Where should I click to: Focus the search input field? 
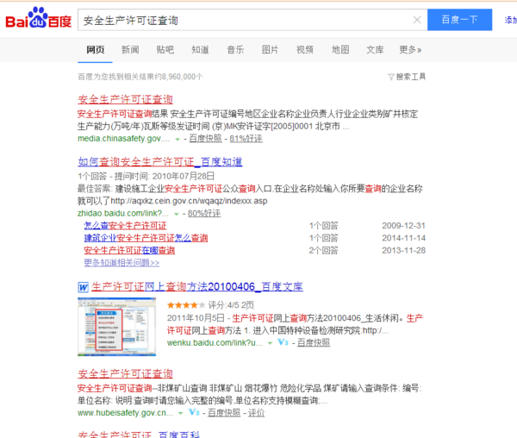244,20
